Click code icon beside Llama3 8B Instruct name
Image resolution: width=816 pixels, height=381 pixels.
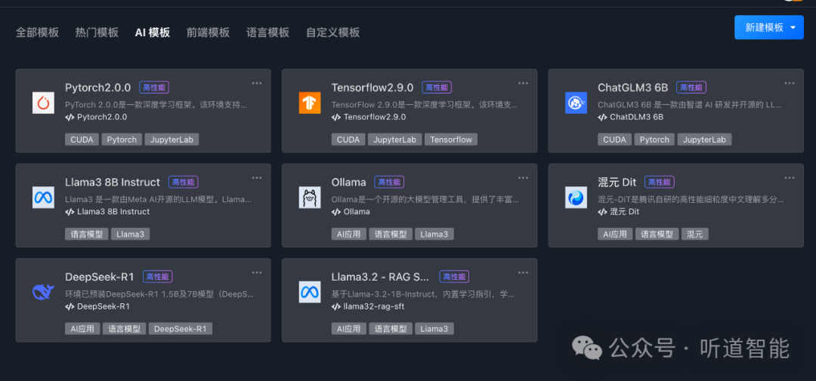coord(70,211)
